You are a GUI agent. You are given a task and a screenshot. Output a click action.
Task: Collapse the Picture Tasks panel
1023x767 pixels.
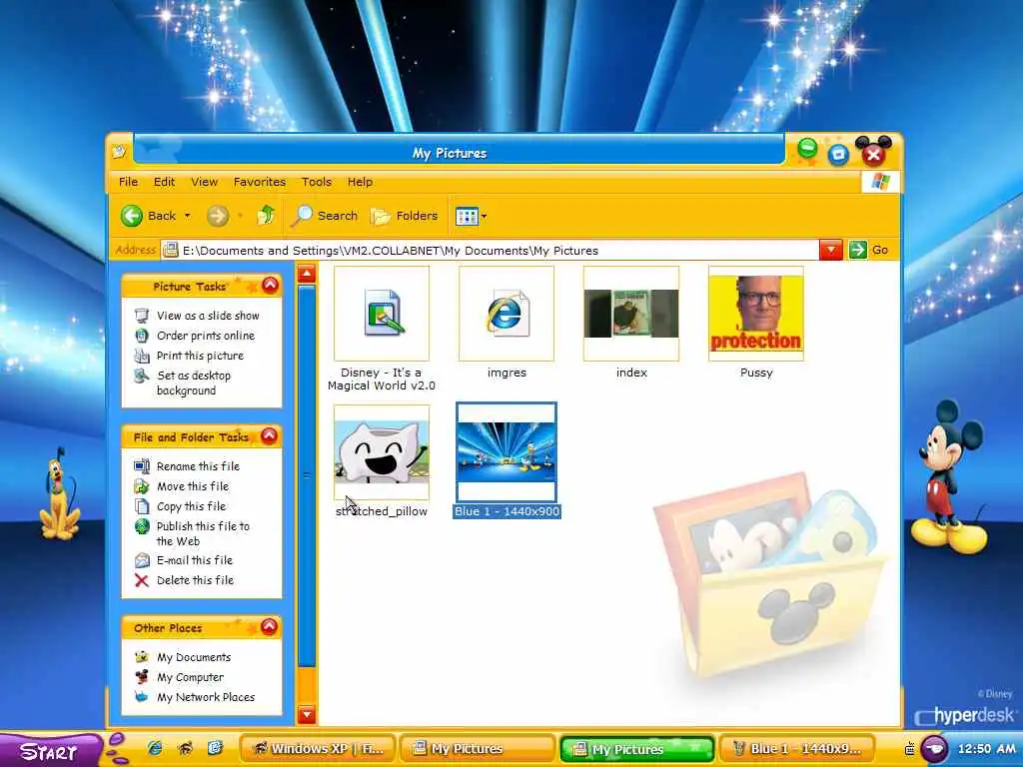coord(270,285)
